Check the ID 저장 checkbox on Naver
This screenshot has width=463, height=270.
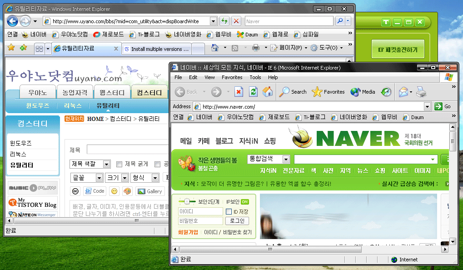229,211
